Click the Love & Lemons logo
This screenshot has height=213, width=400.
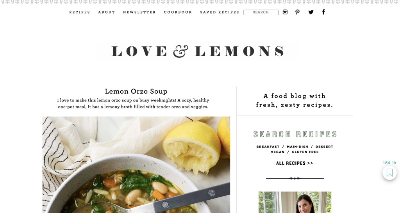point(198,51)
